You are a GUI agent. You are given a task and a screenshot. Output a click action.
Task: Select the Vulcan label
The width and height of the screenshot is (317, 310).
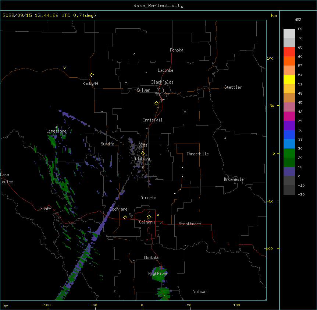[x=200, y=292]
